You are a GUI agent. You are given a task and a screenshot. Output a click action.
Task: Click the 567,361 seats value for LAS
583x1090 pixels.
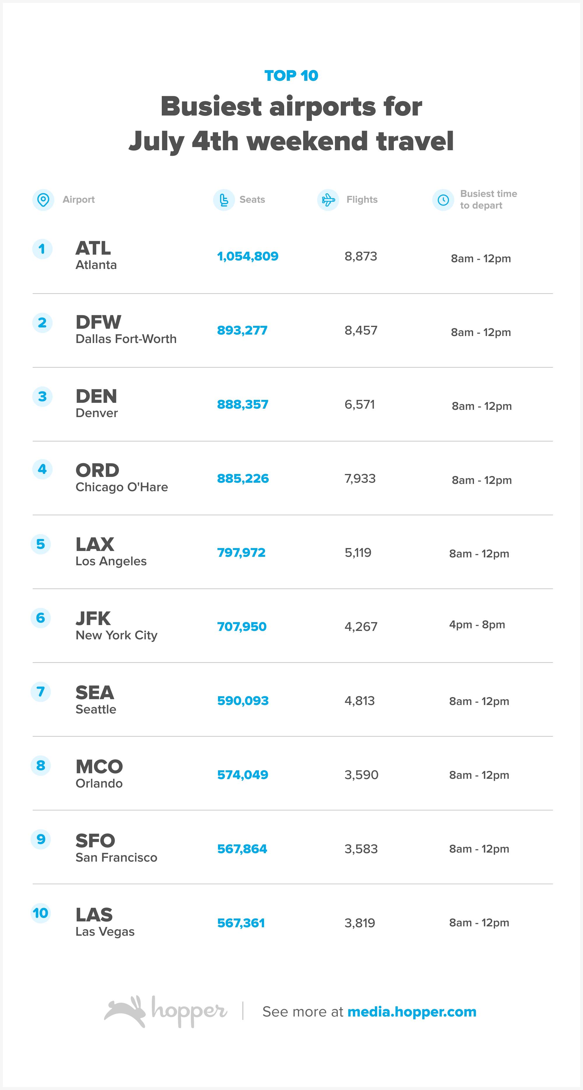(241, 923)
